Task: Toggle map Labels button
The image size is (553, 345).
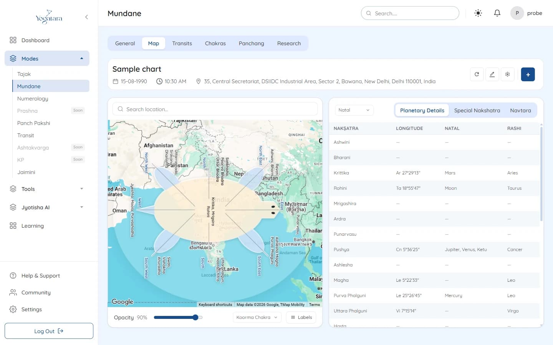Action: point(301,317)
